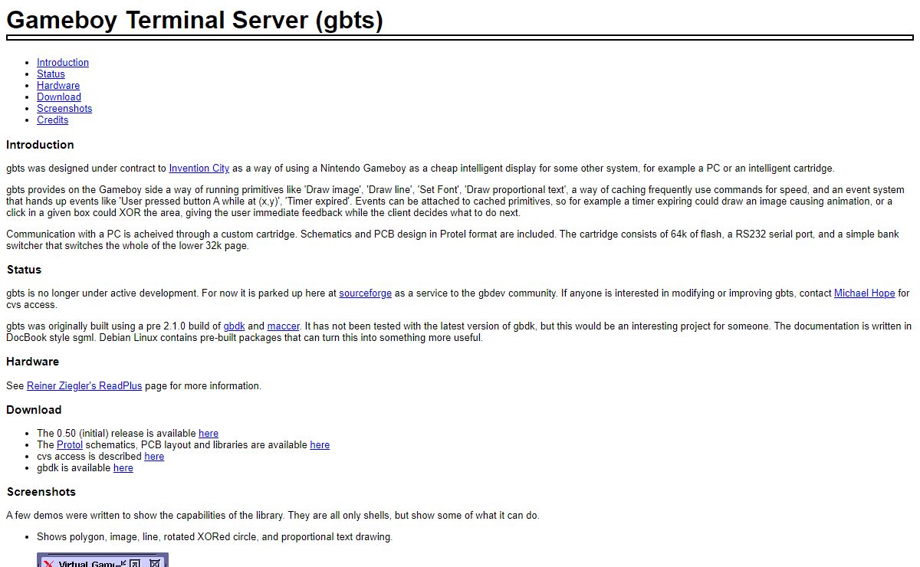Contact Michael Hope via his link
The image size is (920, 567).
pyautogui.click(x=864, y=293)
